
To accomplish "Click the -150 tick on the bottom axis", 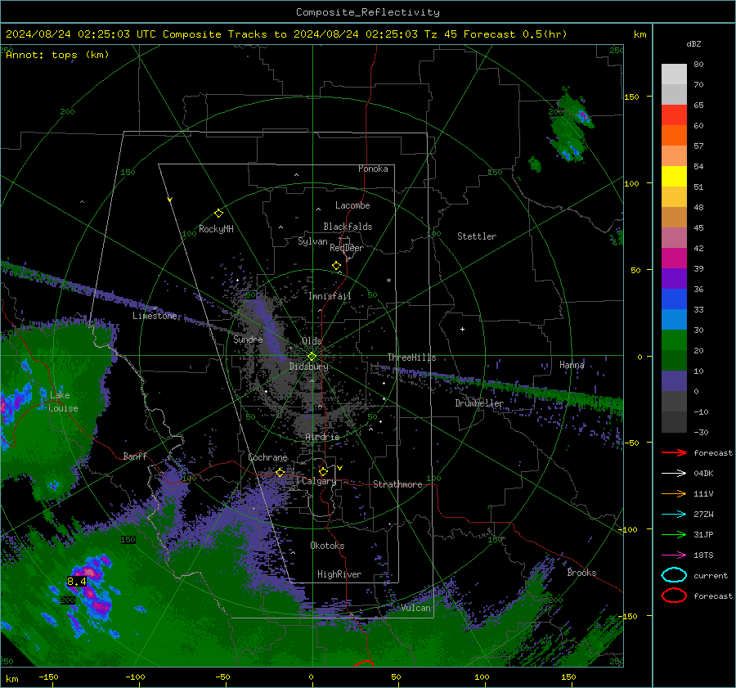I will (x=48, y=677).
